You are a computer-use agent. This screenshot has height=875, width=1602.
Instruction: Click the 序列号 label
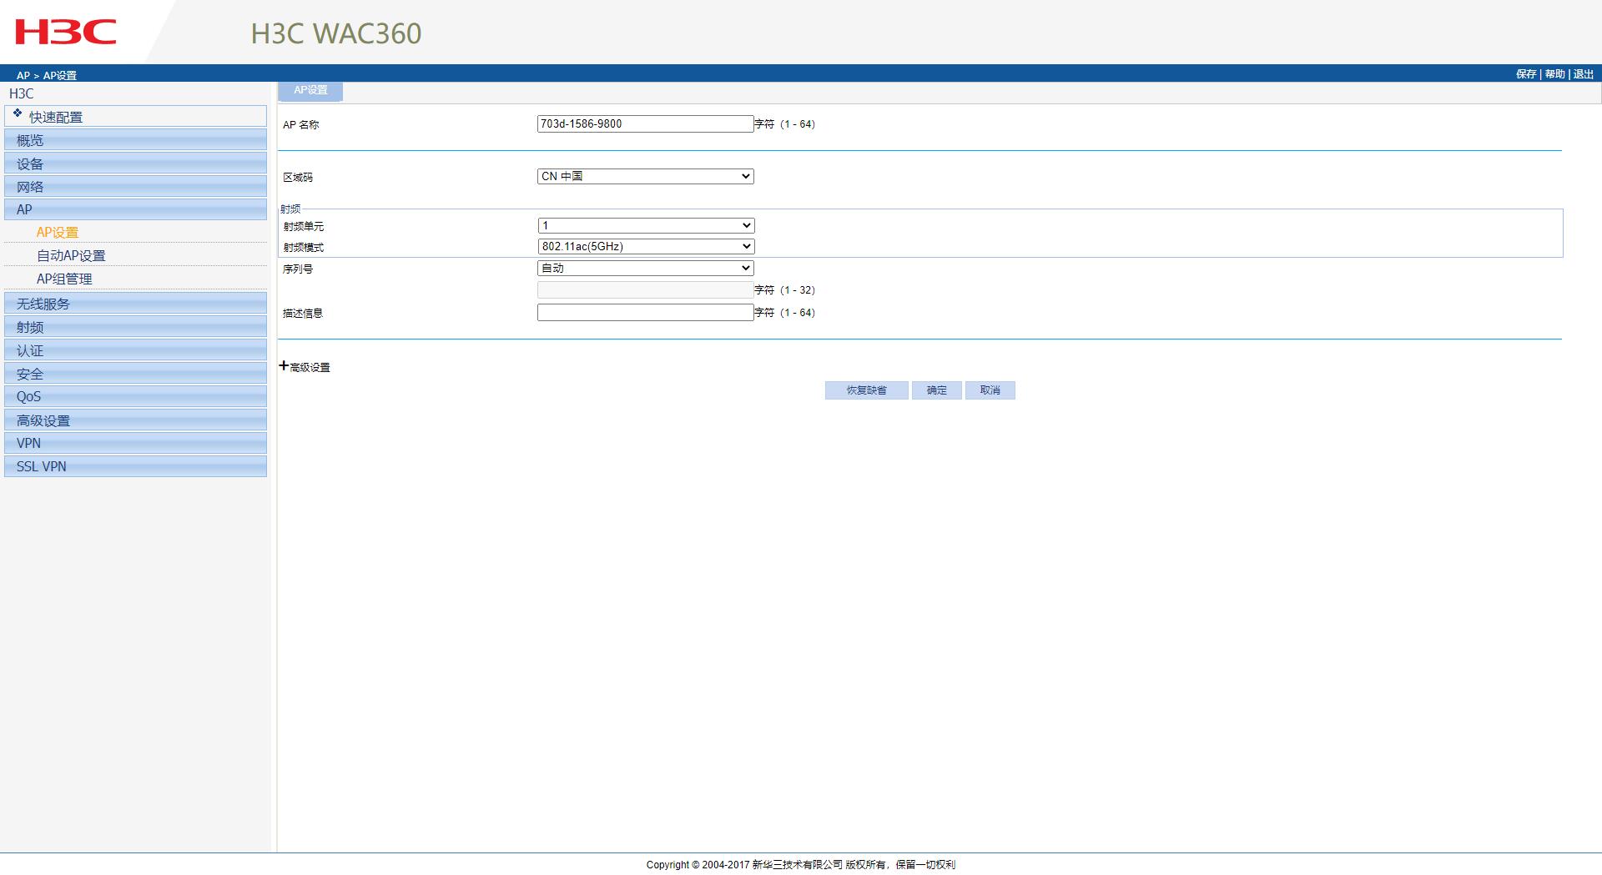(x=298, y=269)
